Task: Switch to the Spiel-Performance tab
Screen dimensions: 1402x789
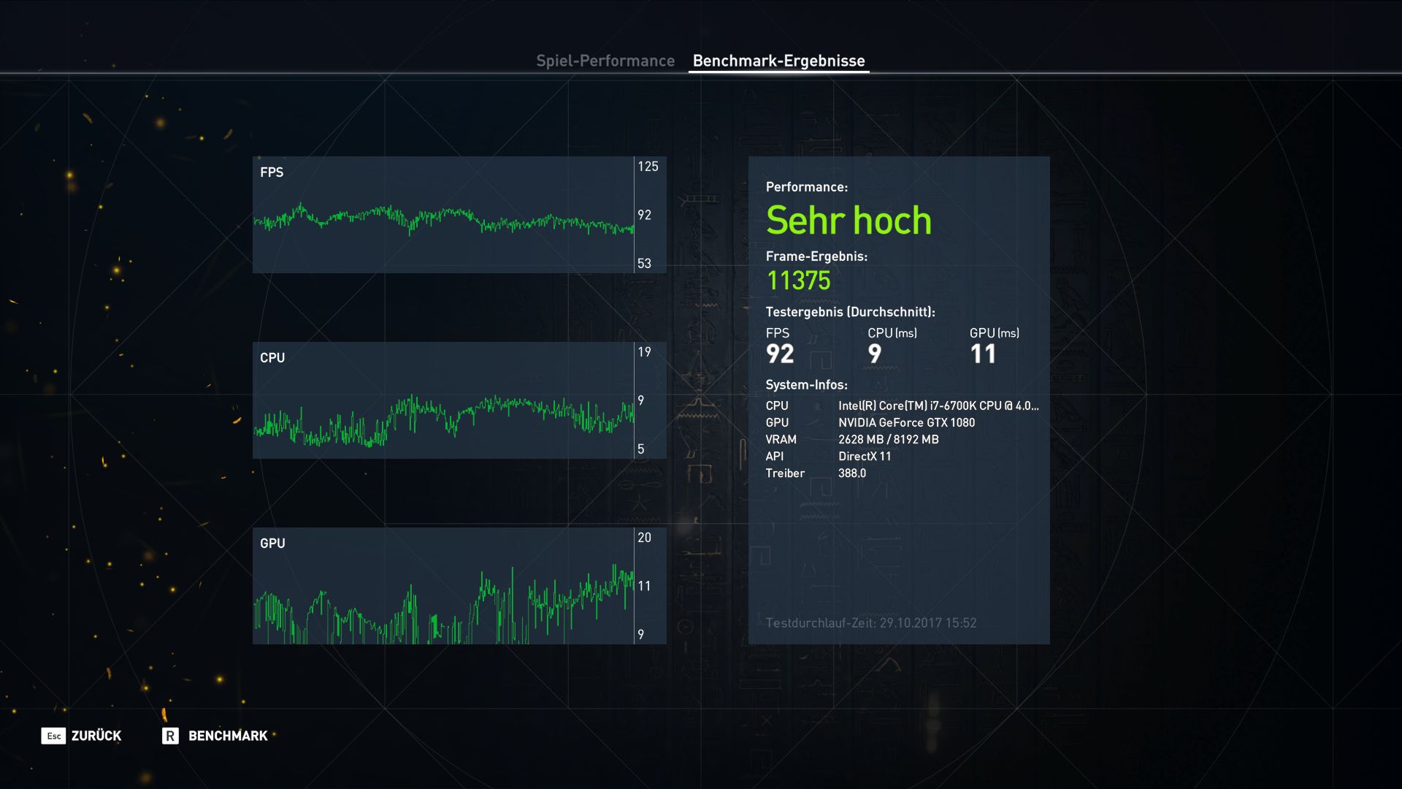Action: 605,61
